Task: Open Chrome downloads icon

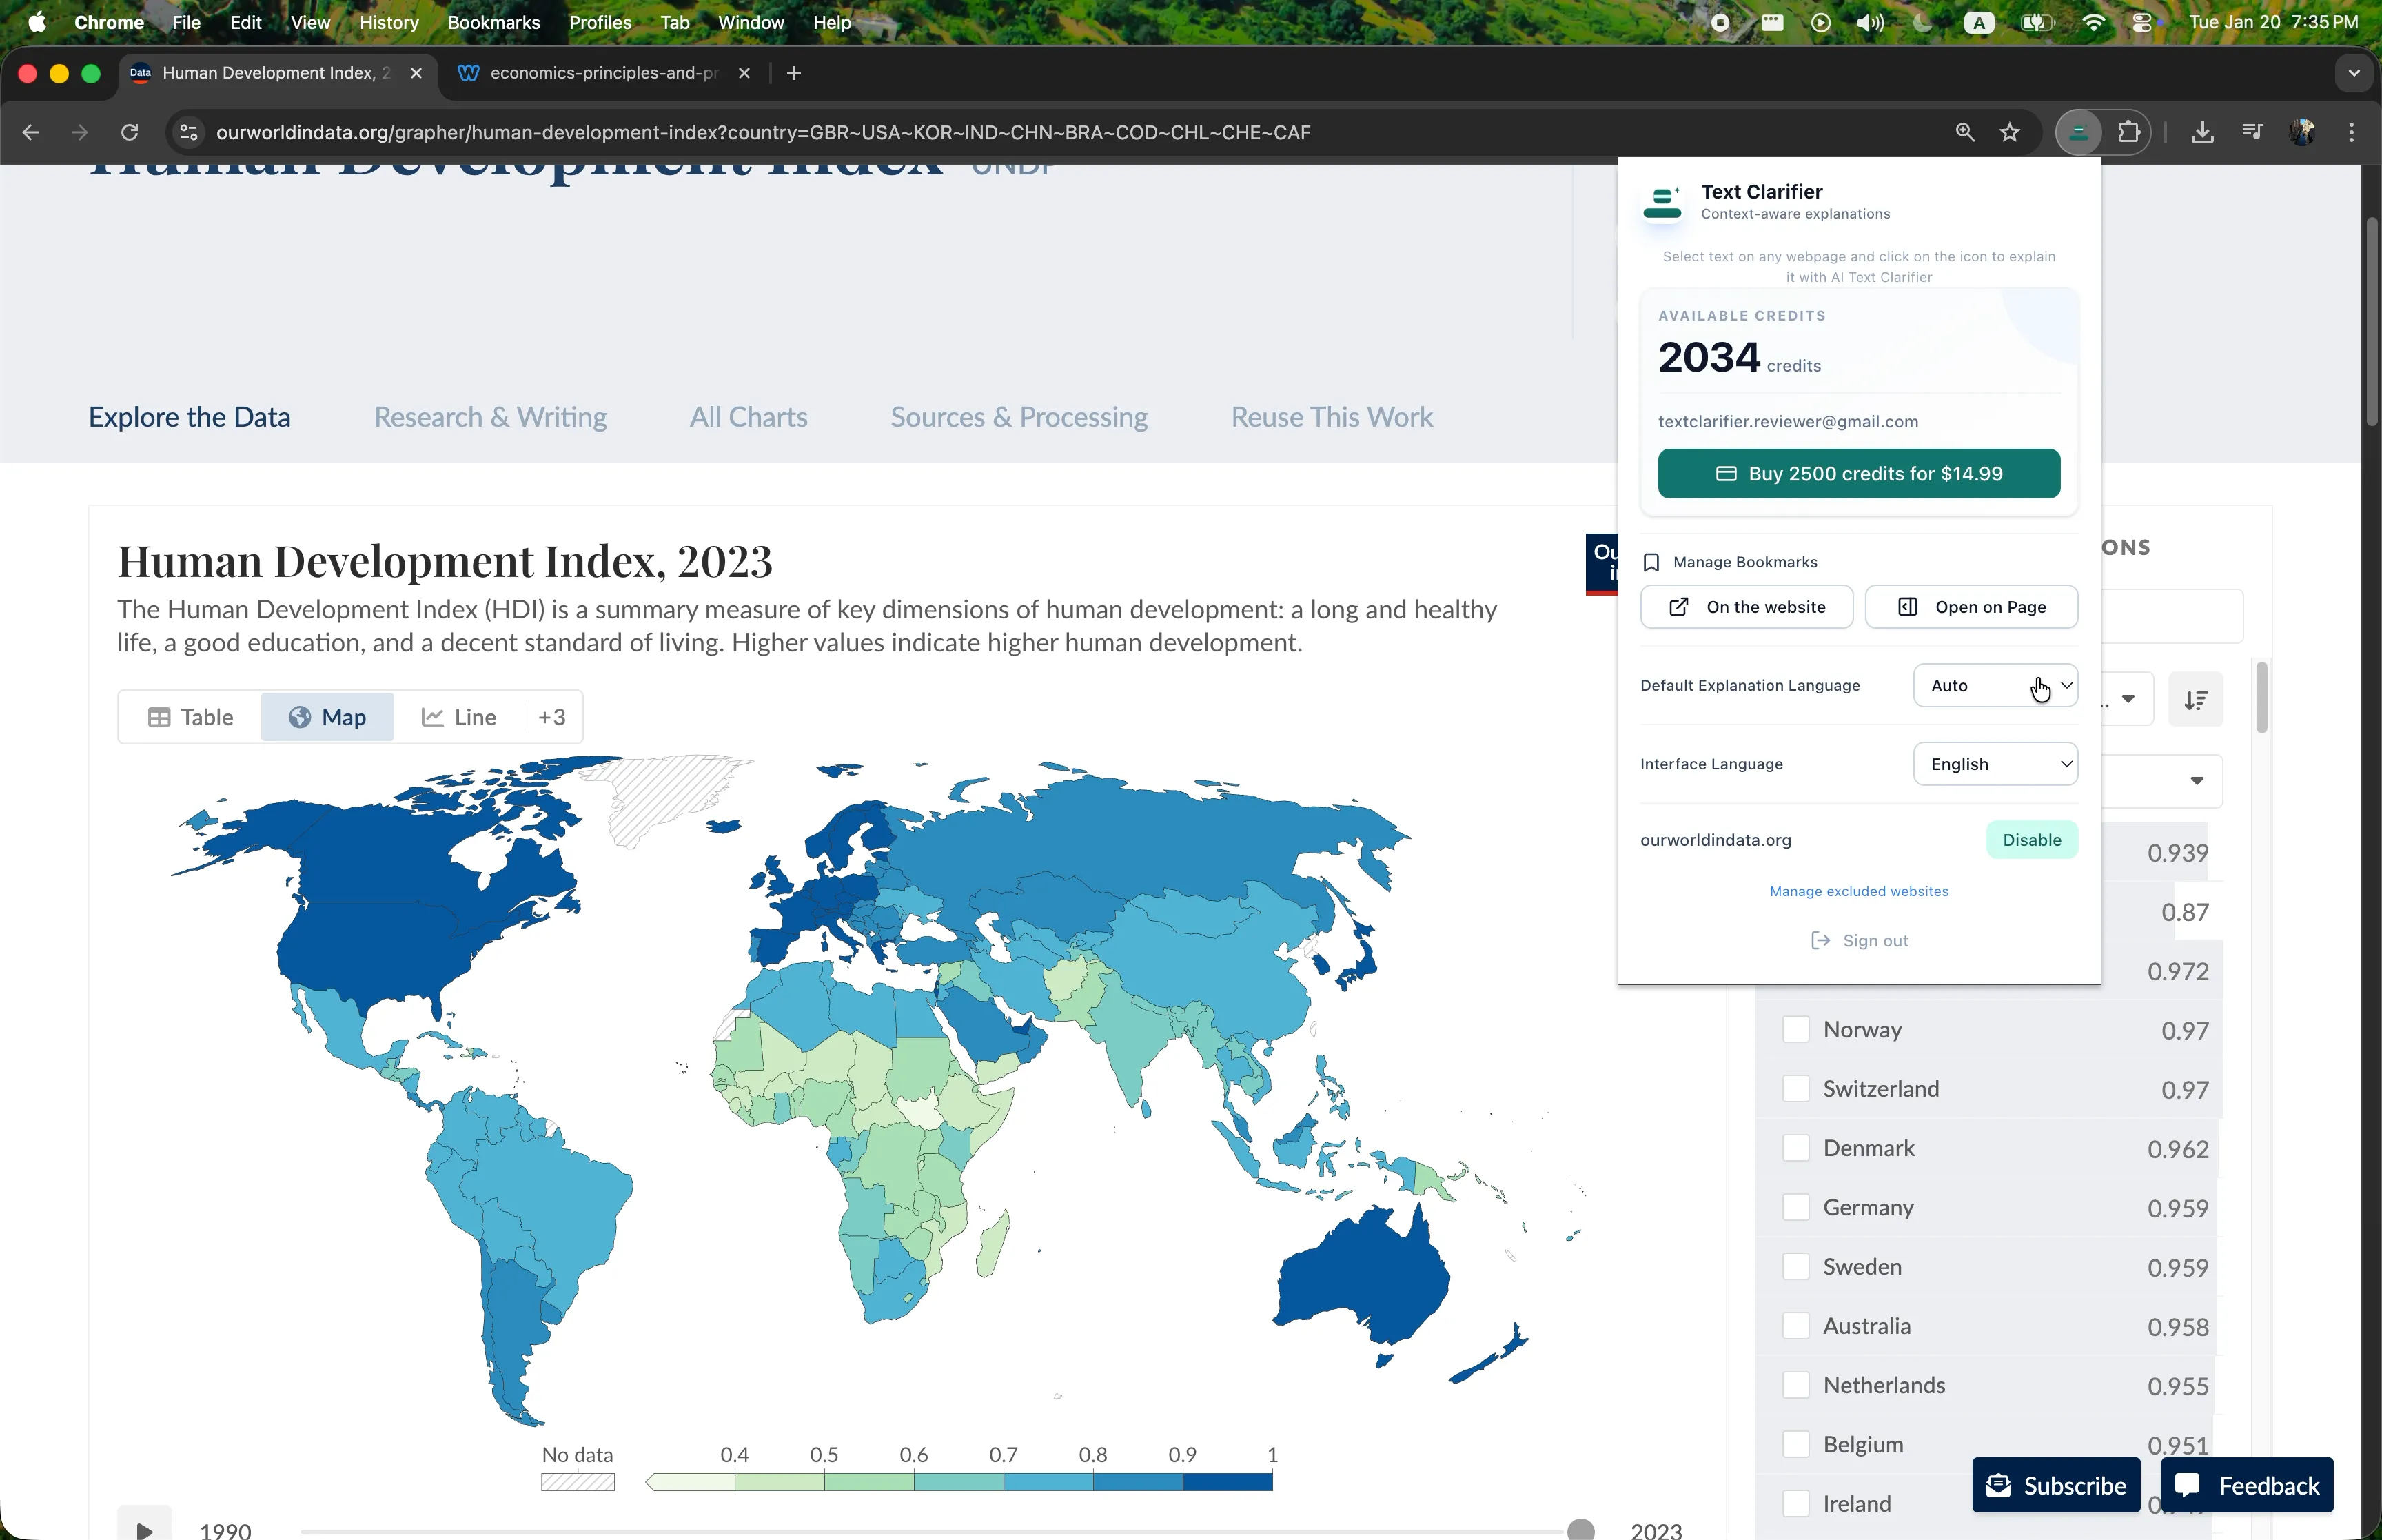Action: [2202, 132]
